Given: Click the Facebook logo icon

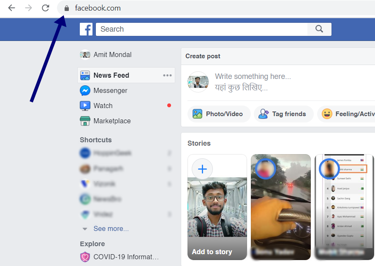Looking at the screenshot, I should click(86, 29).
